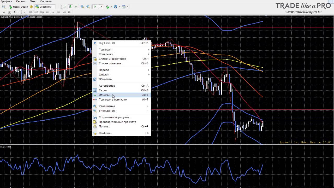This screenshot has width=334, height=188.
Task: Open dropdown arrow beside periods clock icon
Action: (119, 7)
